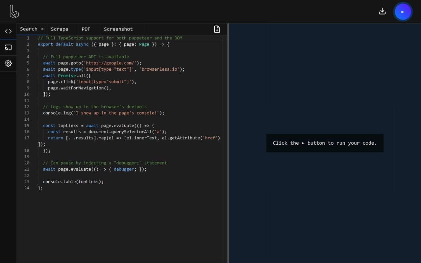
Task: Open the settings panel via the gear icon
Action: (8, 63)
